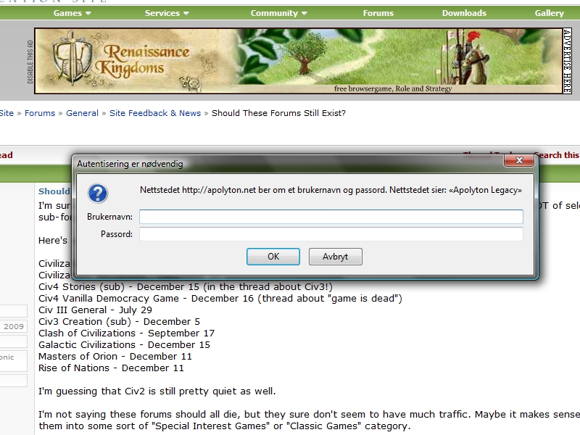Open the Community dropdown menu
Screen dimensions: 580x435
[278, 13]
